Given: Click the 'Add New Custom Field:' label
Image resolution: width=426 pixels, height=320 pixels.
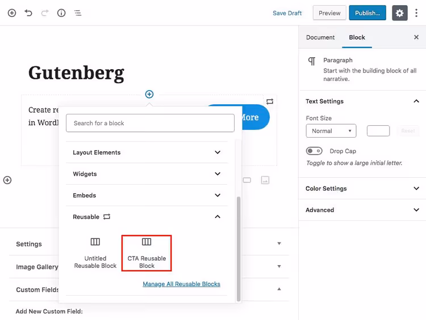Looking at the screenshot, I should point(49,312).
